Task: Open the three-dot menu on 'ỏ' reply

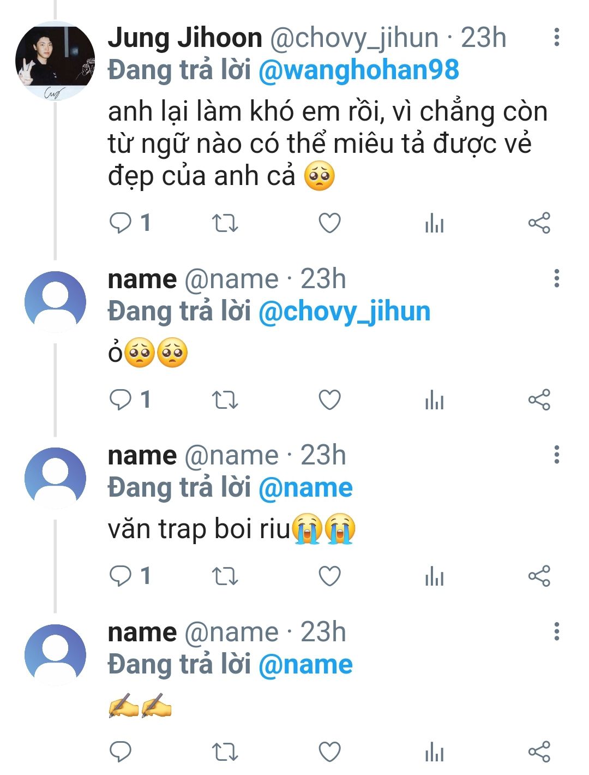Action: pyautogui.click(x=556, y=278)
